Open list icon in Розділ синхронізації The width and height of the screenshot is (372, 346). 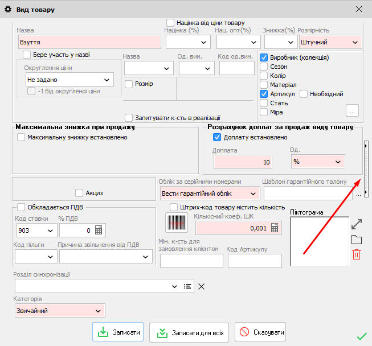187,286
